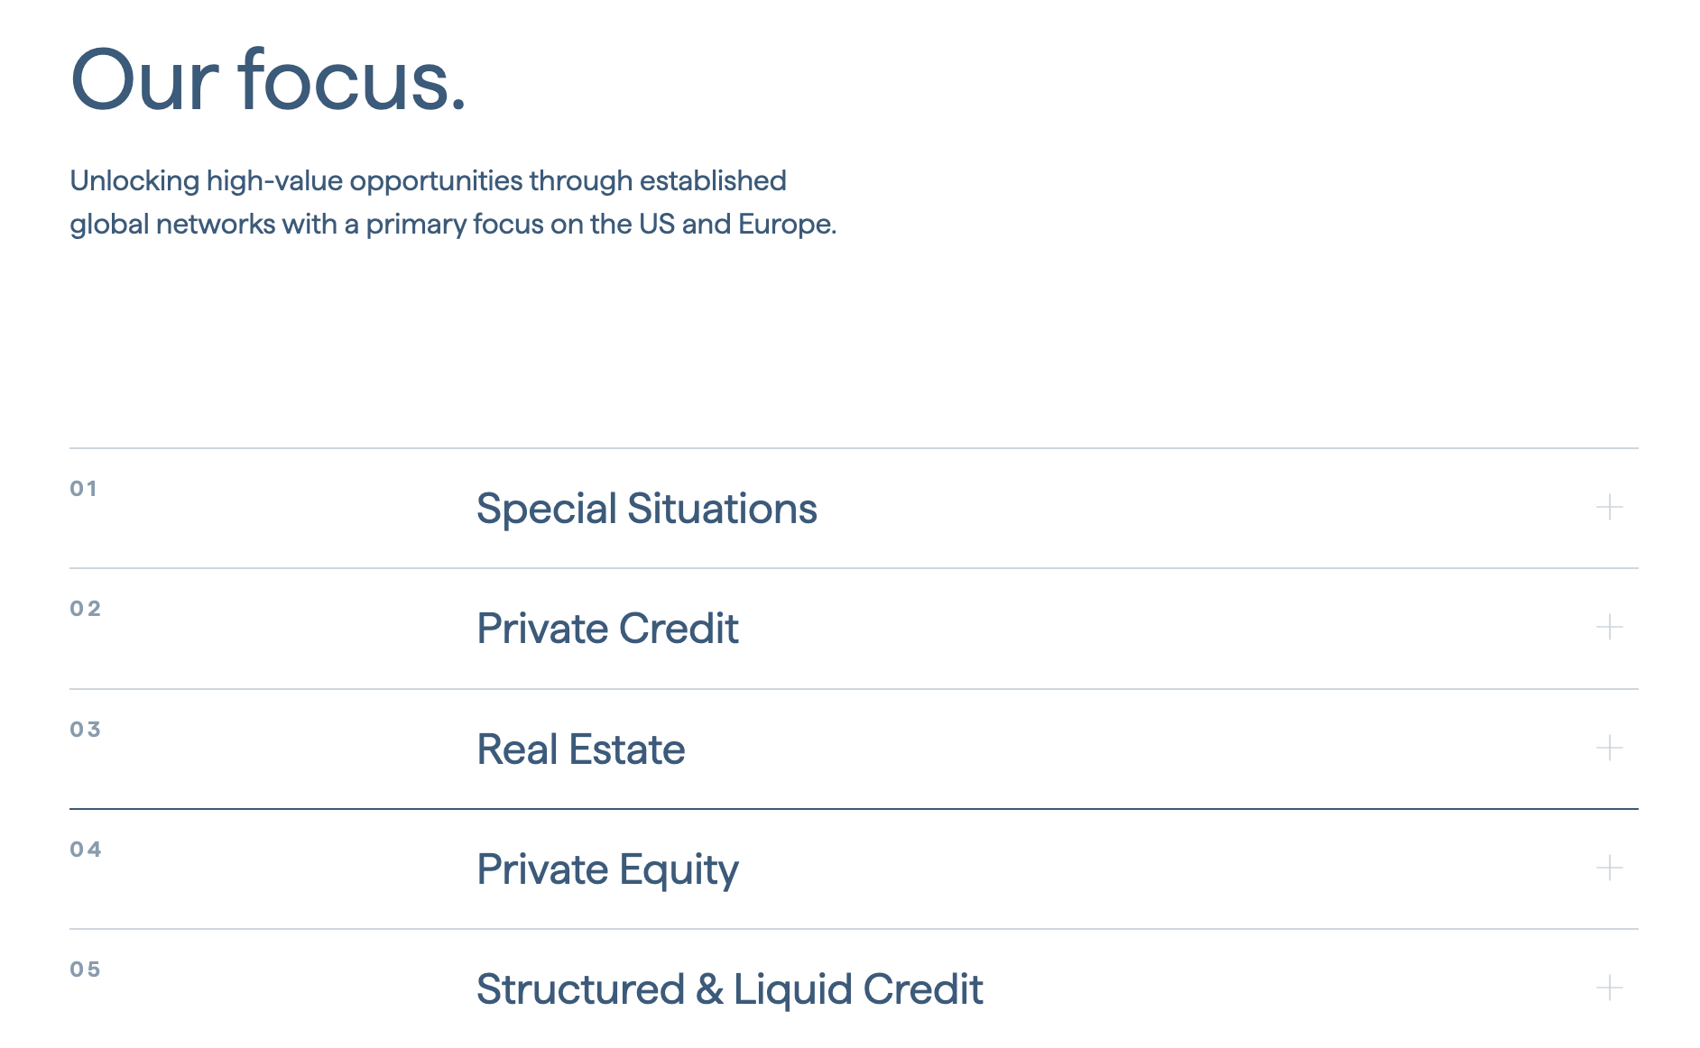Click the 03 row number
This screenshot has height=1048, width=1700.
(x=86, y=730)
